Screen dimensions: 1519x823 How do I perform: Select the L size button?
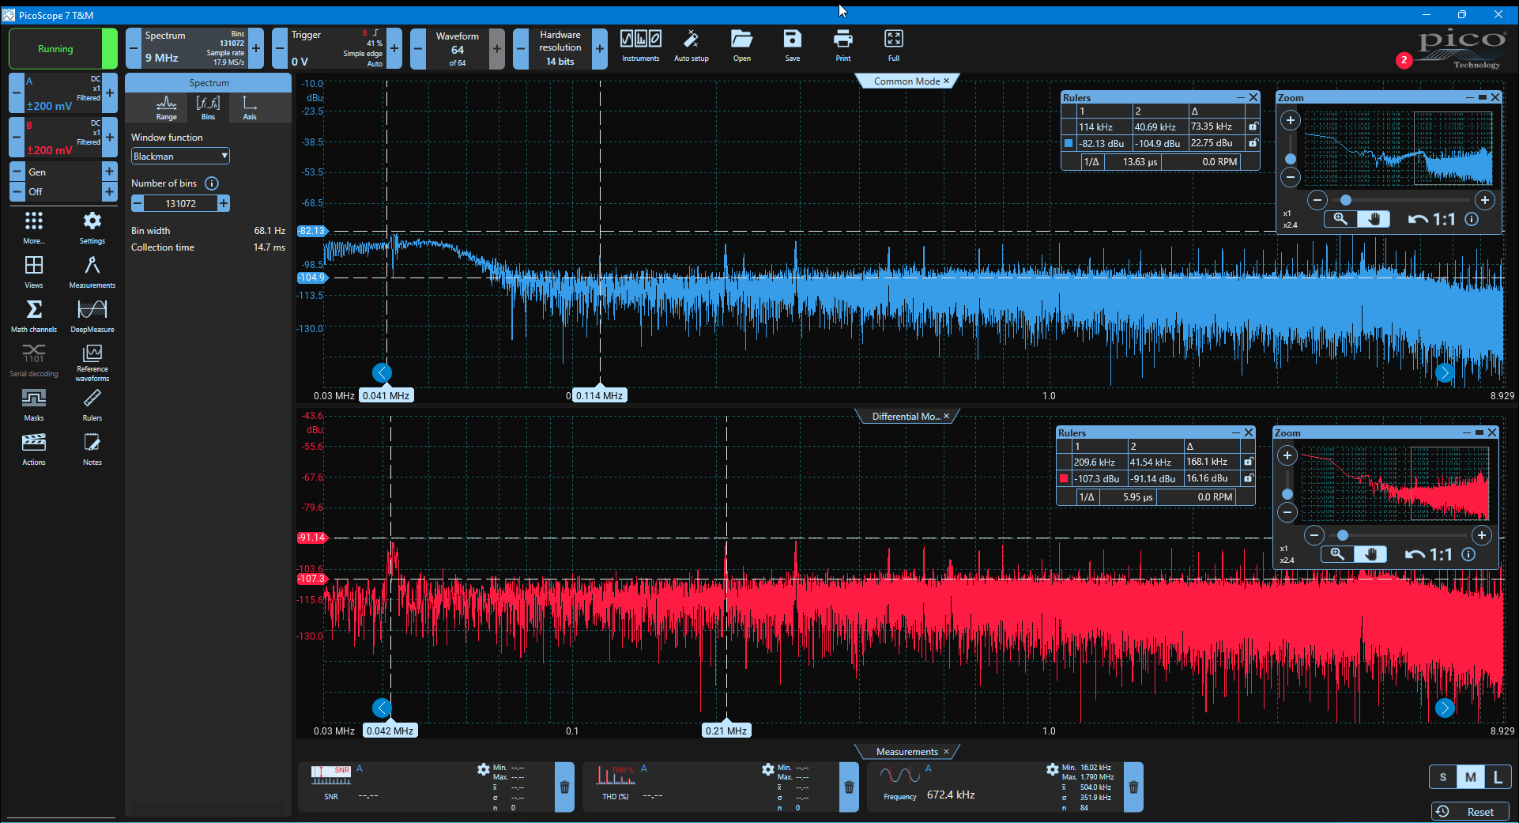(x=1498, y=777)
